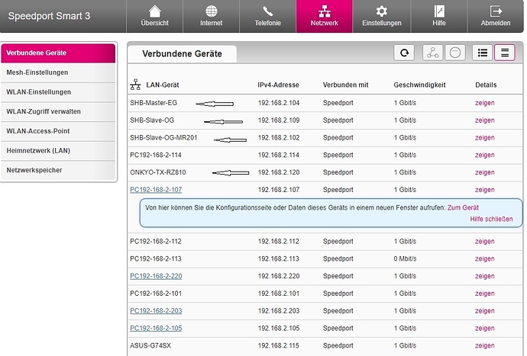Show details for PC192-168-2-220

(x=485, y=276)
